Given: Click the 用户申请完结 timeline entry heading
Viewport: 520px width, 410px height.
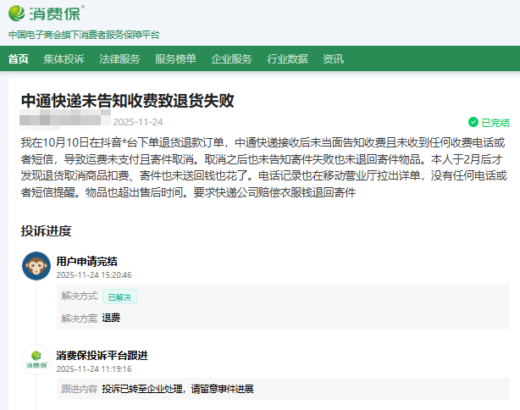Looking at the screenshot, I should click(x=86, y=261).
